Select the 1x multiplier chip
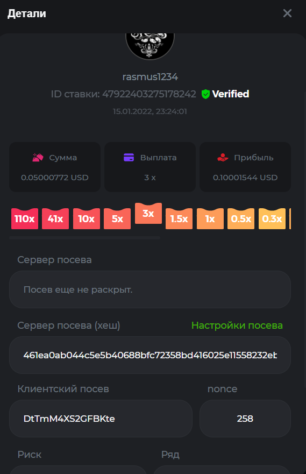Screen dimensions: 306x474 point(210,218)
